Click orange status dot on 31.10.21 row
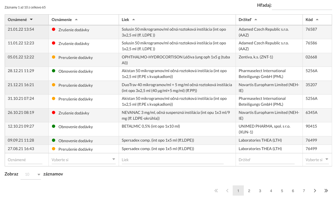Viewport: 335px width, 200px height. coord(53,99)
